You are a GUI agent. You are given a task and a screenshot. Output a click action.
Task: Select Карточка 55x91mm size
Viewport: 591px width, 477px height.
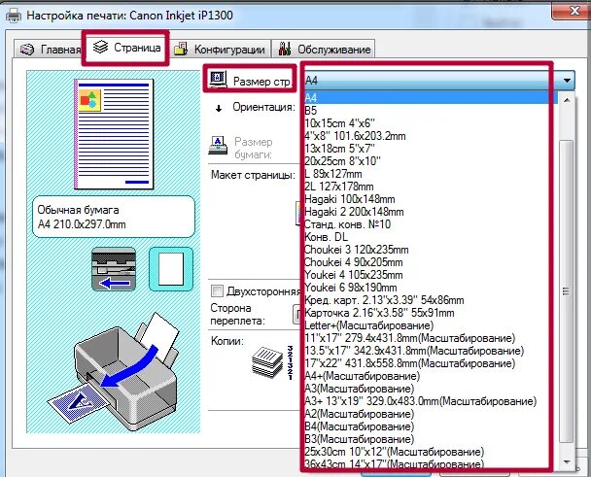pyautogui.click(x=431, y=313)
